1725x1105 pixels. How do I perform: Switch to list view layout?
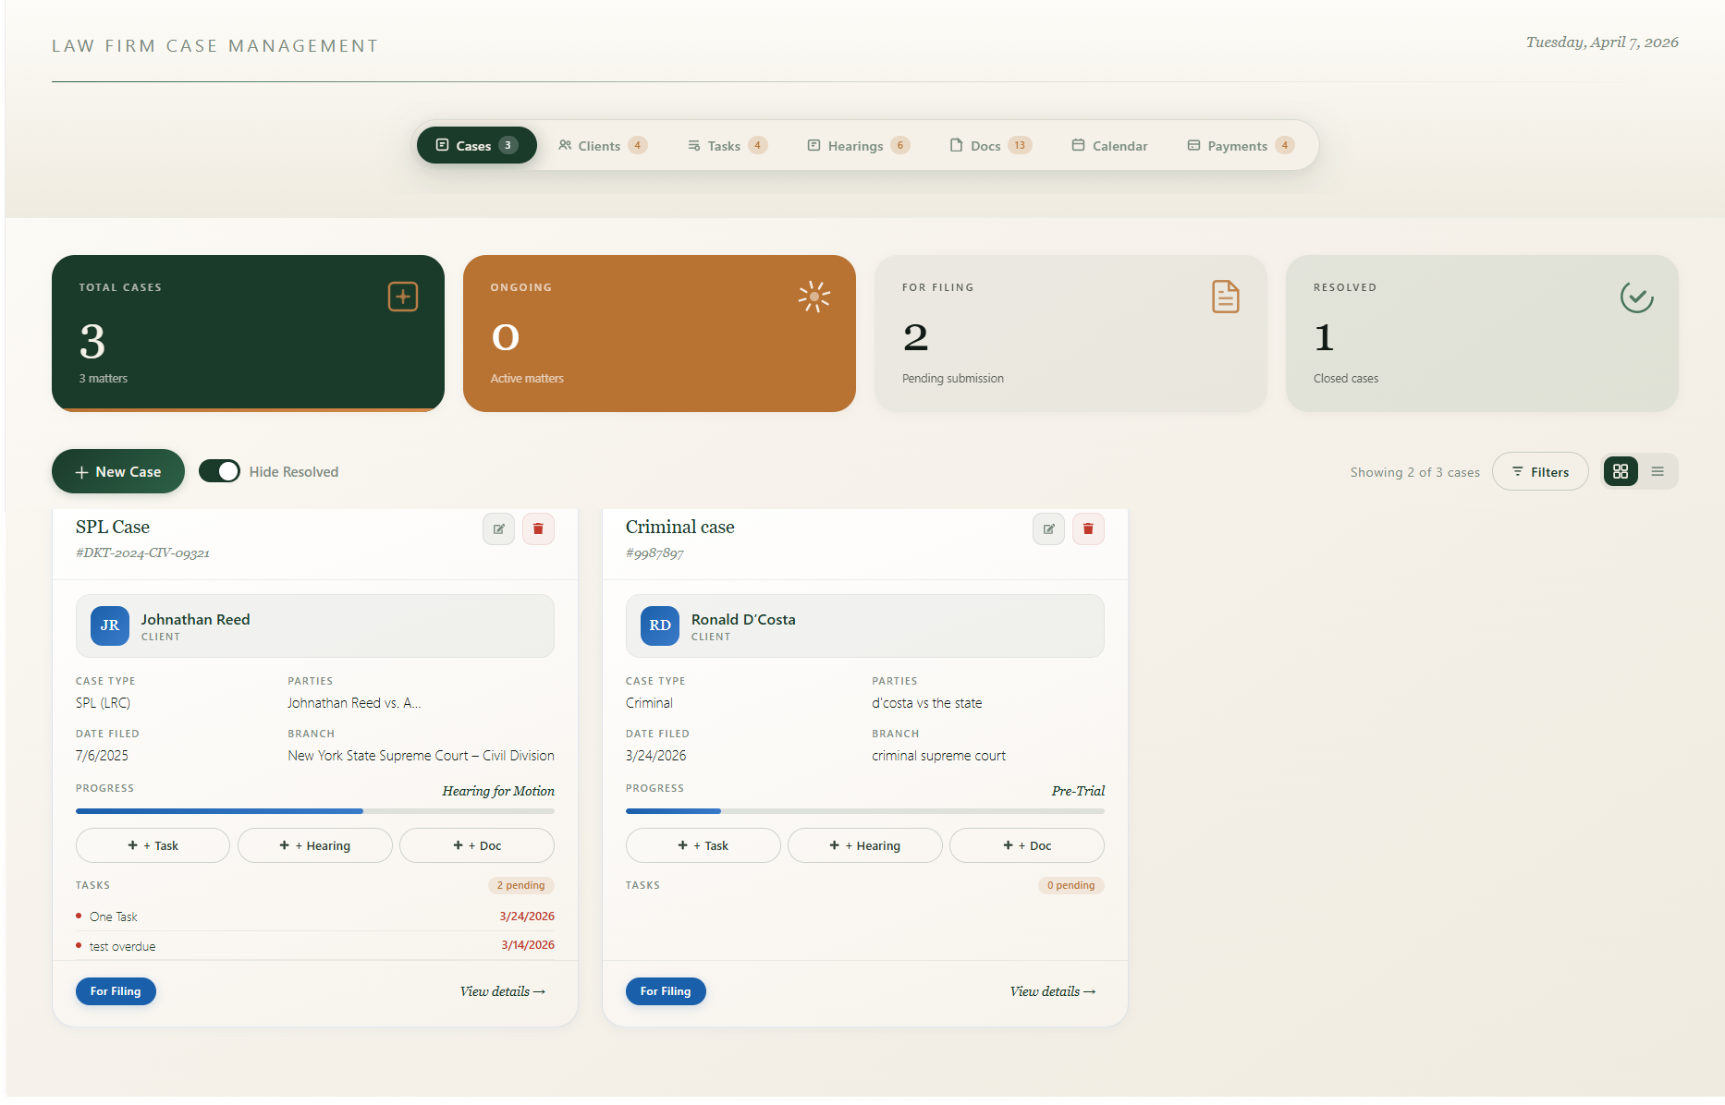(1659, 471)
